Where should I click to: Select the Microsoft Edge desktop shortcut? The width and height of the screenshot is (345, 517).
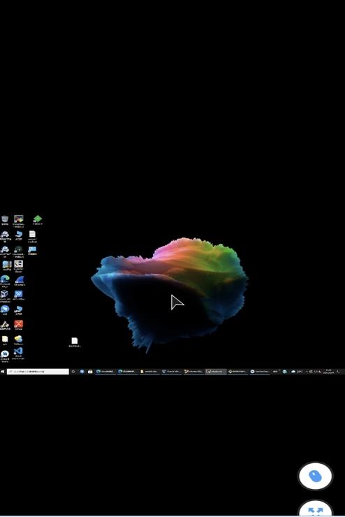click(x=5, y=282)
